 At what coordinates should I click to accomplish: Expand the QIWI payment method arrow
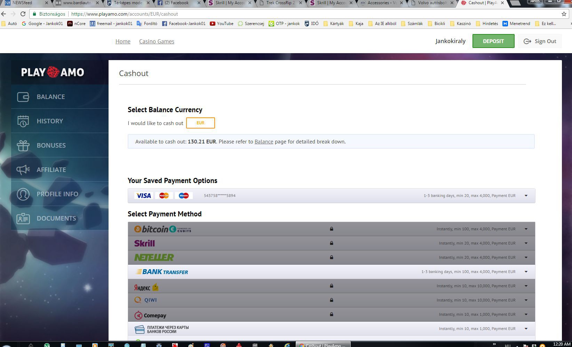point(526,300)
